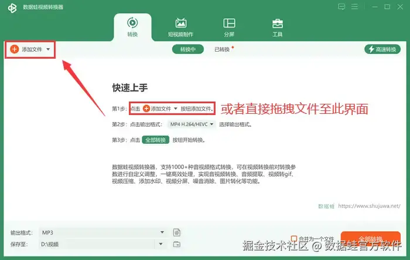Open the save folder icon
Screen dimensions: 410x260
click(x=177, y=244)
